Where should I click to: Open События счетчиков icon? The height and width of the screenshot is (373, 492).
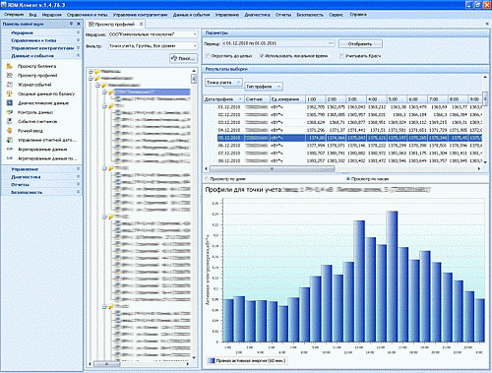[10, 121]
